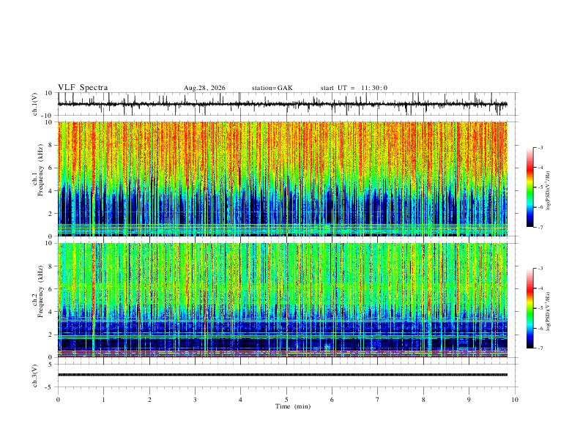The width and height of the screenshot is (580, 448).
Task: Click the start UT 11:30:0 label
Action: coord(354,88)
